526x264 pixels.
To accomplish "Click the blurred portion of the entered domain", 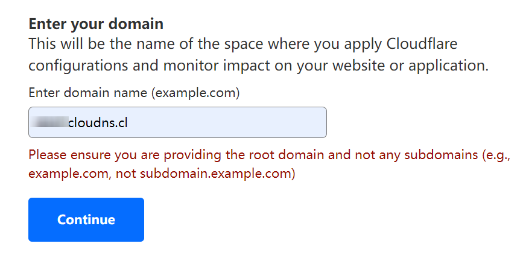I will click(51, 122).
